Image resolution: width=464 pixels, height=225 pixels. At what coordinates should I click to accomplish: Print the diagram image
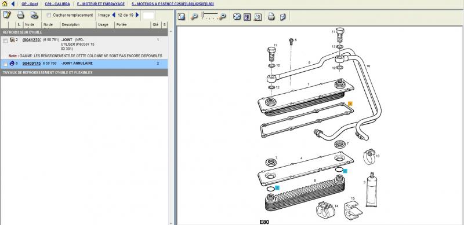[271, 17]
